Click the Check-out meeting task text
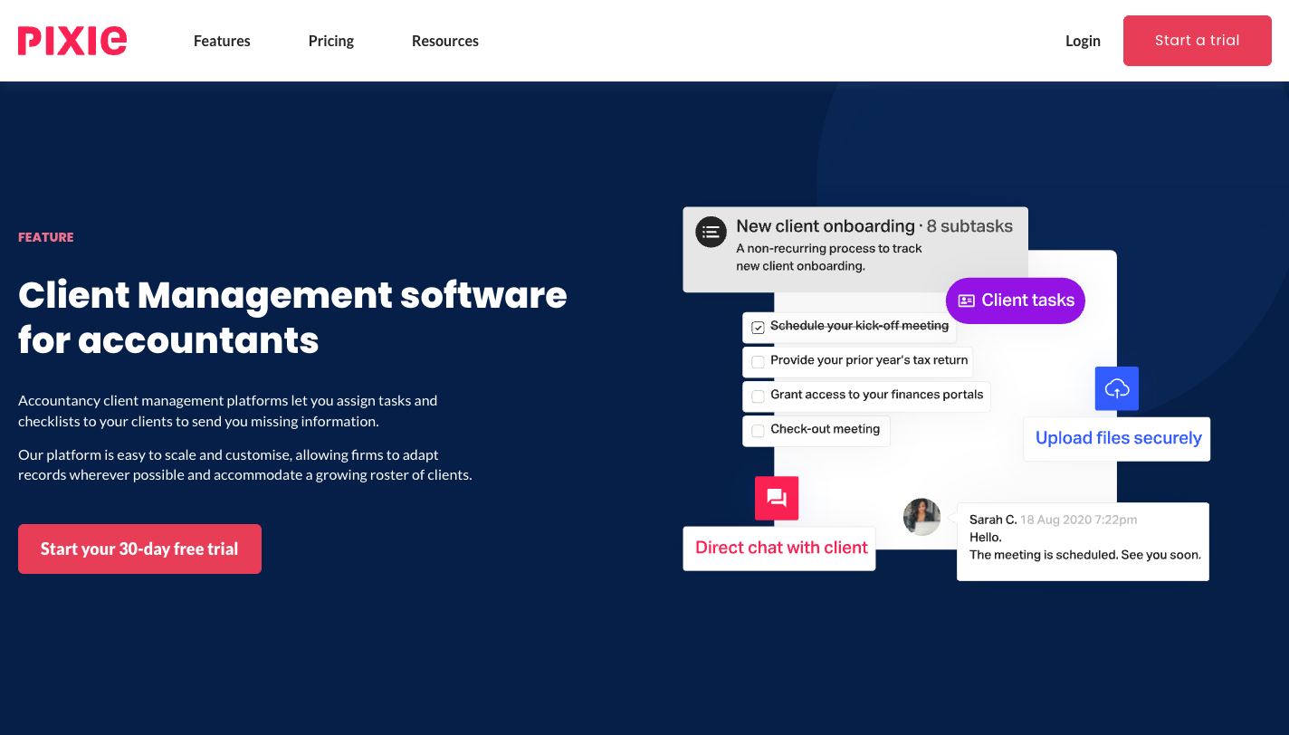1289x735 pixels. 825,429
